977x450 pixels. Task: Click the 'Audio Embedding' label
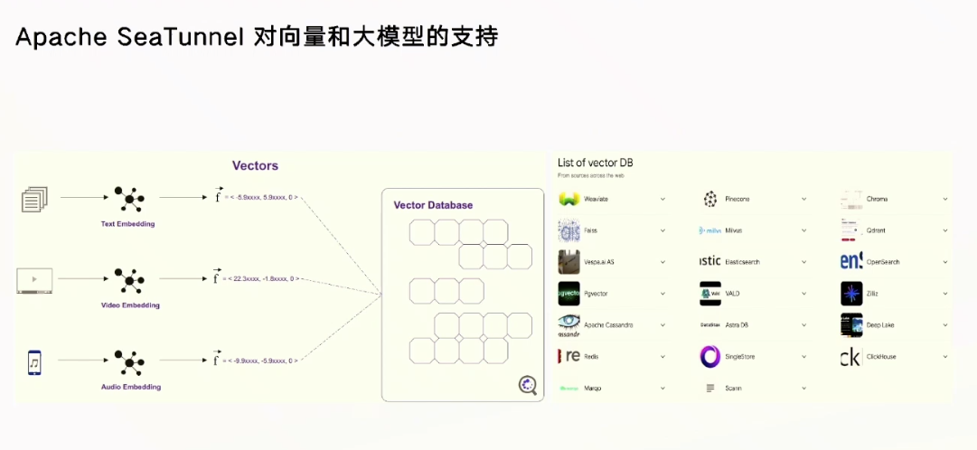coord(131,387)
